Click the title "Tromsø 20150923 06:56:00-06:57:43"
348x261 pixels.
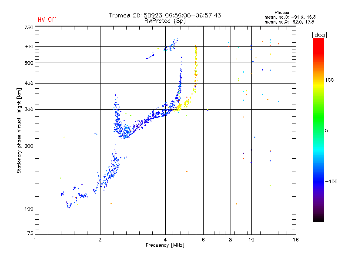[x=165, y=15]
